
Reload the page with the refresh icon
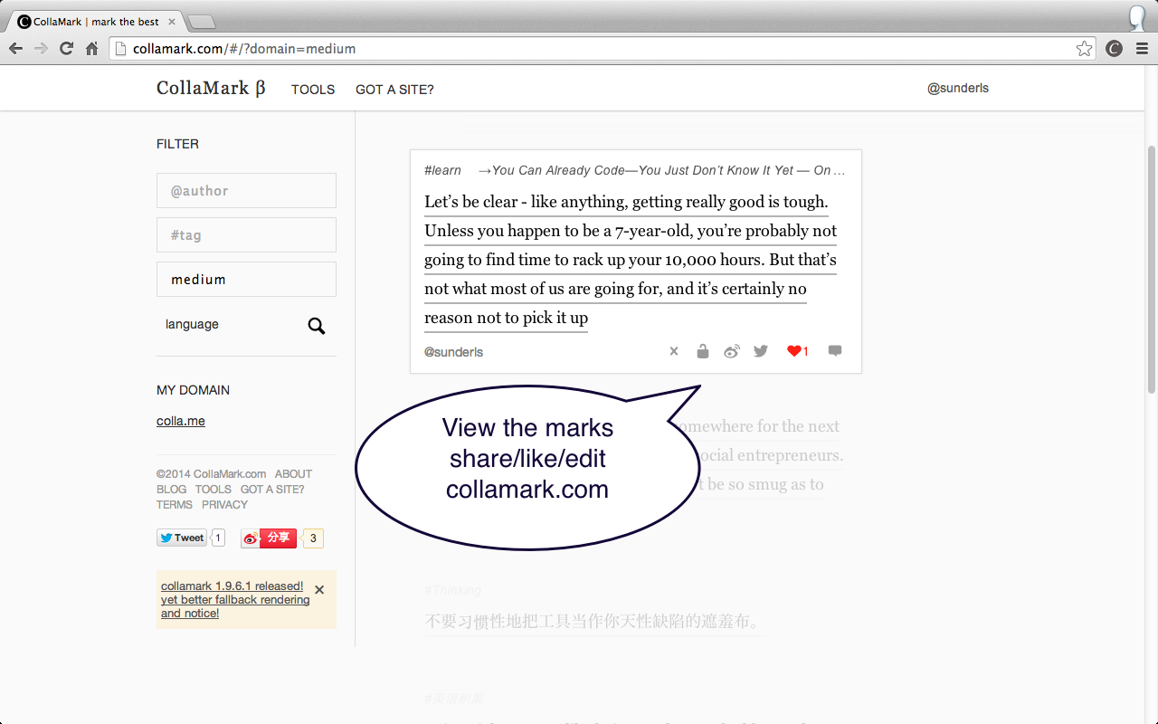point(66,49)
